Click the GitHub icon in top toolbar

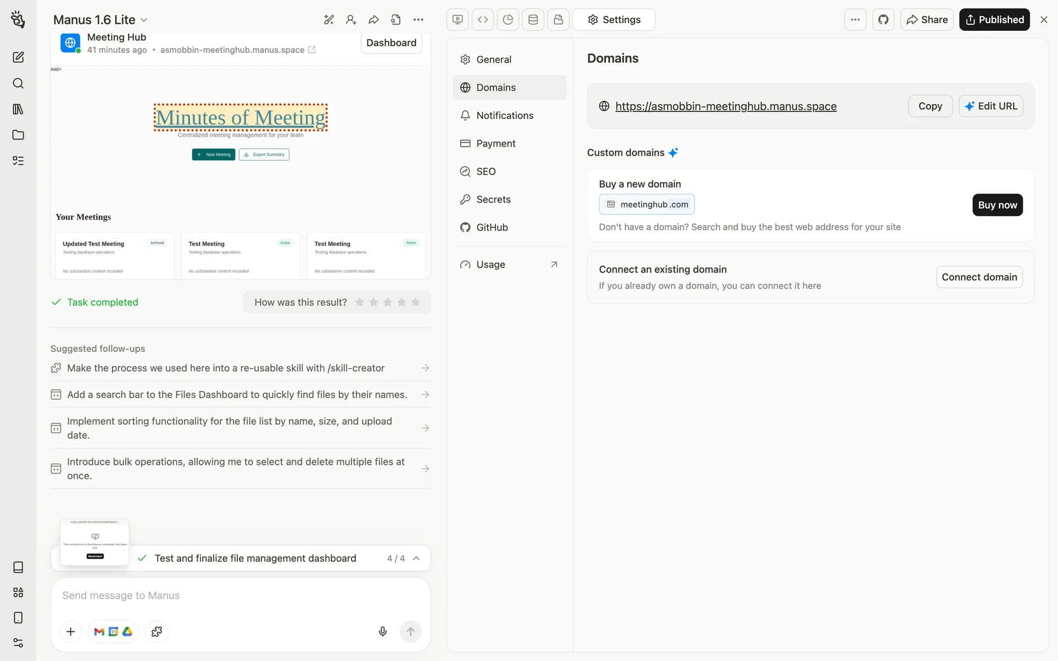coord(883,20)
